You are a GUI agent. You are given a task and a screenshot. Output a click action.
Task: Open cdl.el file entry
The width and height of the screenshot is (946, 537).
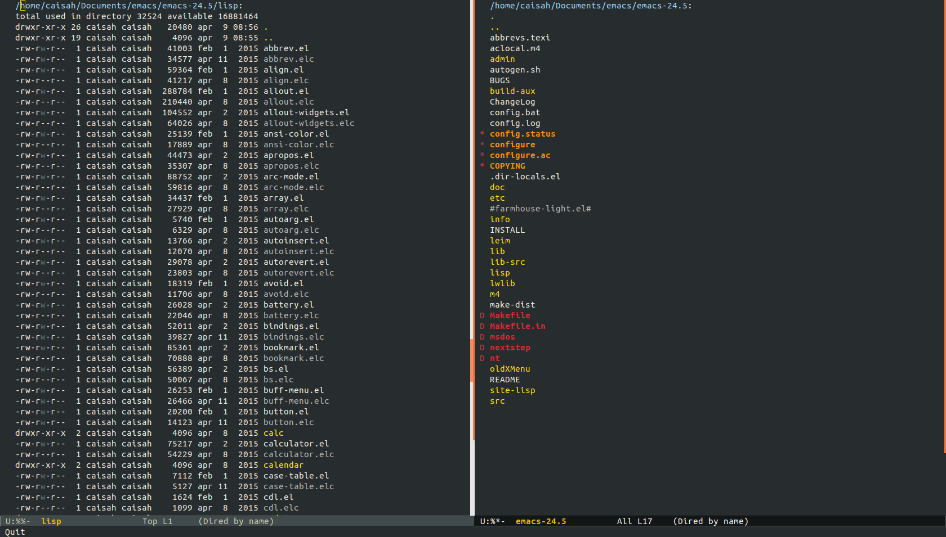click(278, 497)
